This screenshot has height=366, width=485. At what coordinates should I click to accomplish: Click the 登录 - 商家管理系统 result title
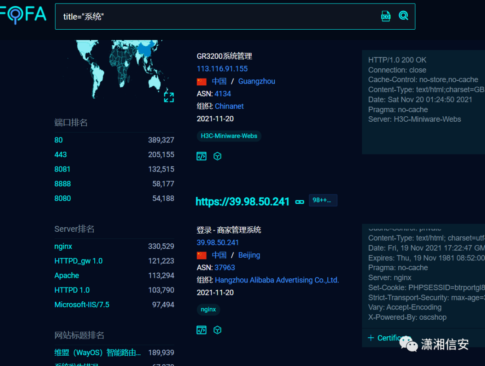click(x=229, y=230)
